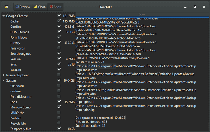Uncheck the Search engines checkbox

click(x=59, y=53)
